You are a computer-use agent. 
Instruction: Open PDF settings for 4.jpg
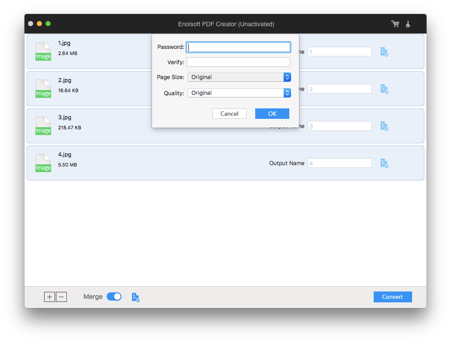coord(384,163)
